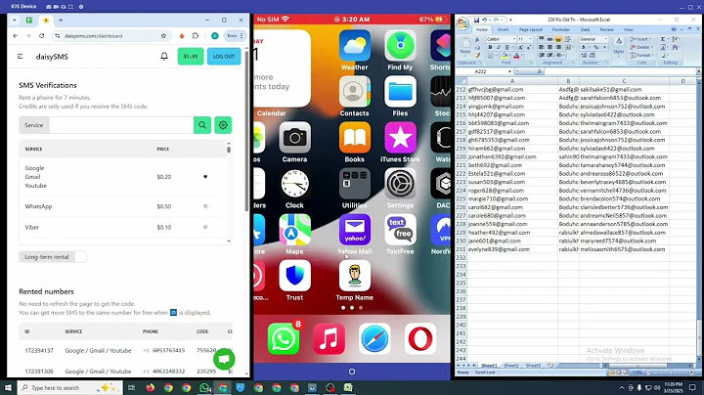Viewport: 704px width, 395px height.
Task: Open the green chat bubble widget
Action: tap(224, 359)
